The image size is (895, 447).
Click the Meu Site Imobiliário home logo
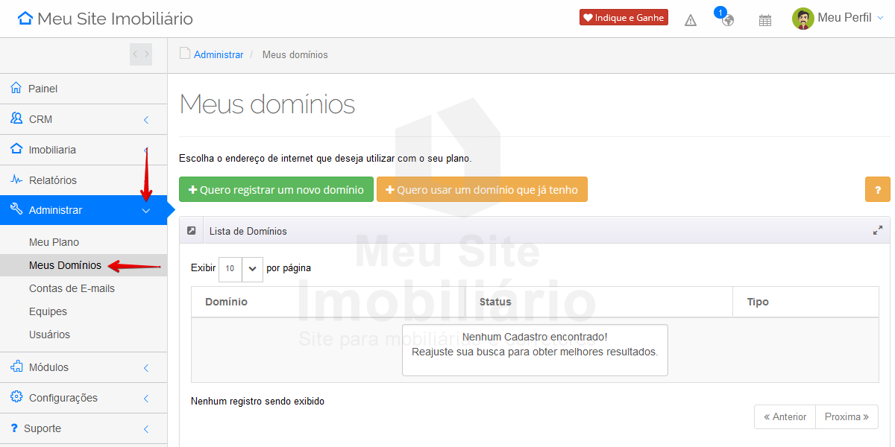tap(105, 19)
